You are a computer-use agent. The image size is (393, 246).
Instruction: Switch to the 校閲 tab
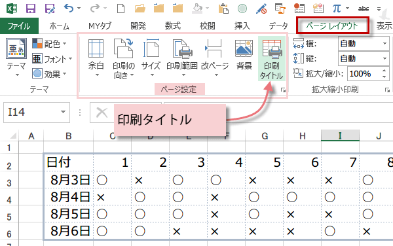click(207, 26)
